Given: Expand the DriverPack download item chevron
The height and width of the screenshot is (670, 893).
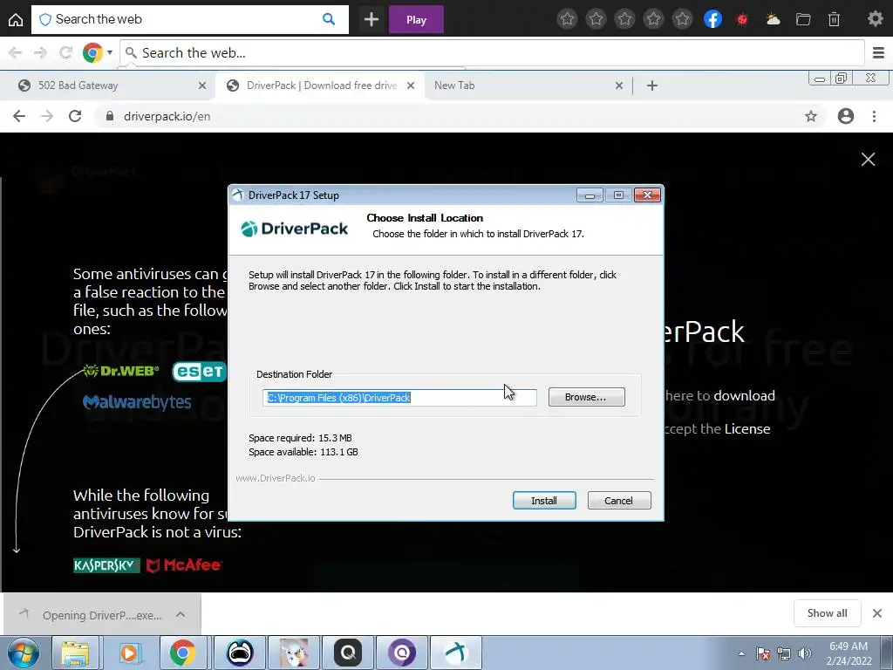Looking at the screenshot, I should click(181, 614).
